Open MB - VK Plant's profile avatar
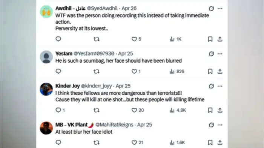 tap(46, 128)
